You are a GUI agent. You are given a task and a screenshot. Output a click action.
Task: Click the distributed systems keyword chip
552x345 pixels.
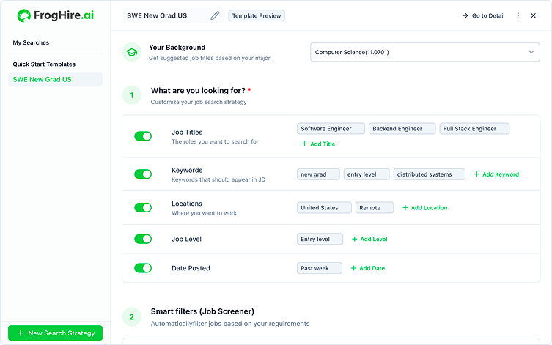pyautogui.click(x=429, y=174)
